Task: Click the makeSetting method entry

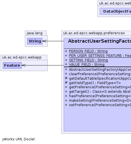Action: (100, 101)
